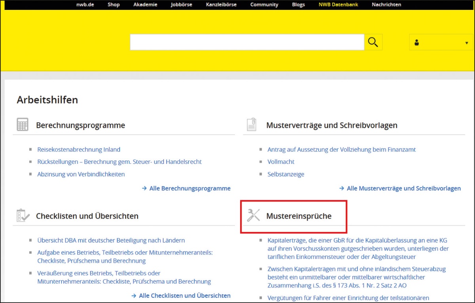Click the calculator icon beside Berechnungsprogramme

23,124
